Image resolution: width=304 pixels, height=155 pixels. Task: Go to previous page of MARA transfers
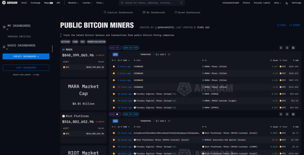coord(154,55)
